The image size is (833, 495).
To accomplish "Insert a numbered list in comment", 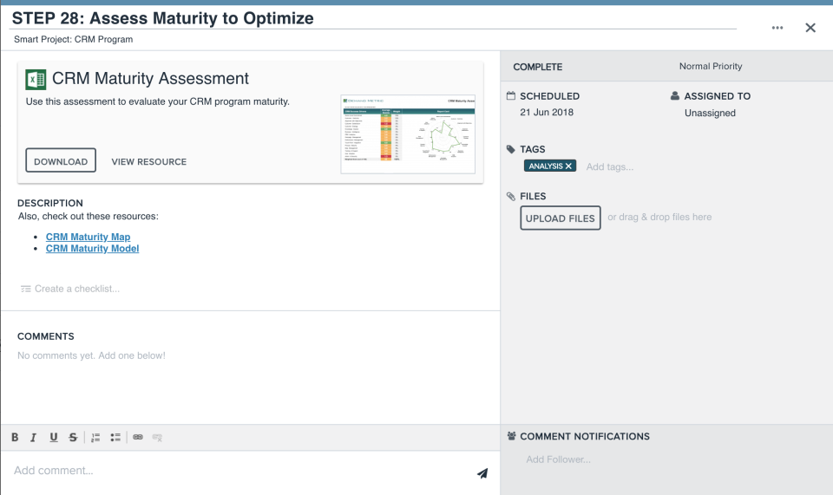I will point(96,438).
